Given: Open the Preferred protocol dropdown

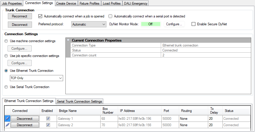Looking at the screenshot, I should (89, 24).
